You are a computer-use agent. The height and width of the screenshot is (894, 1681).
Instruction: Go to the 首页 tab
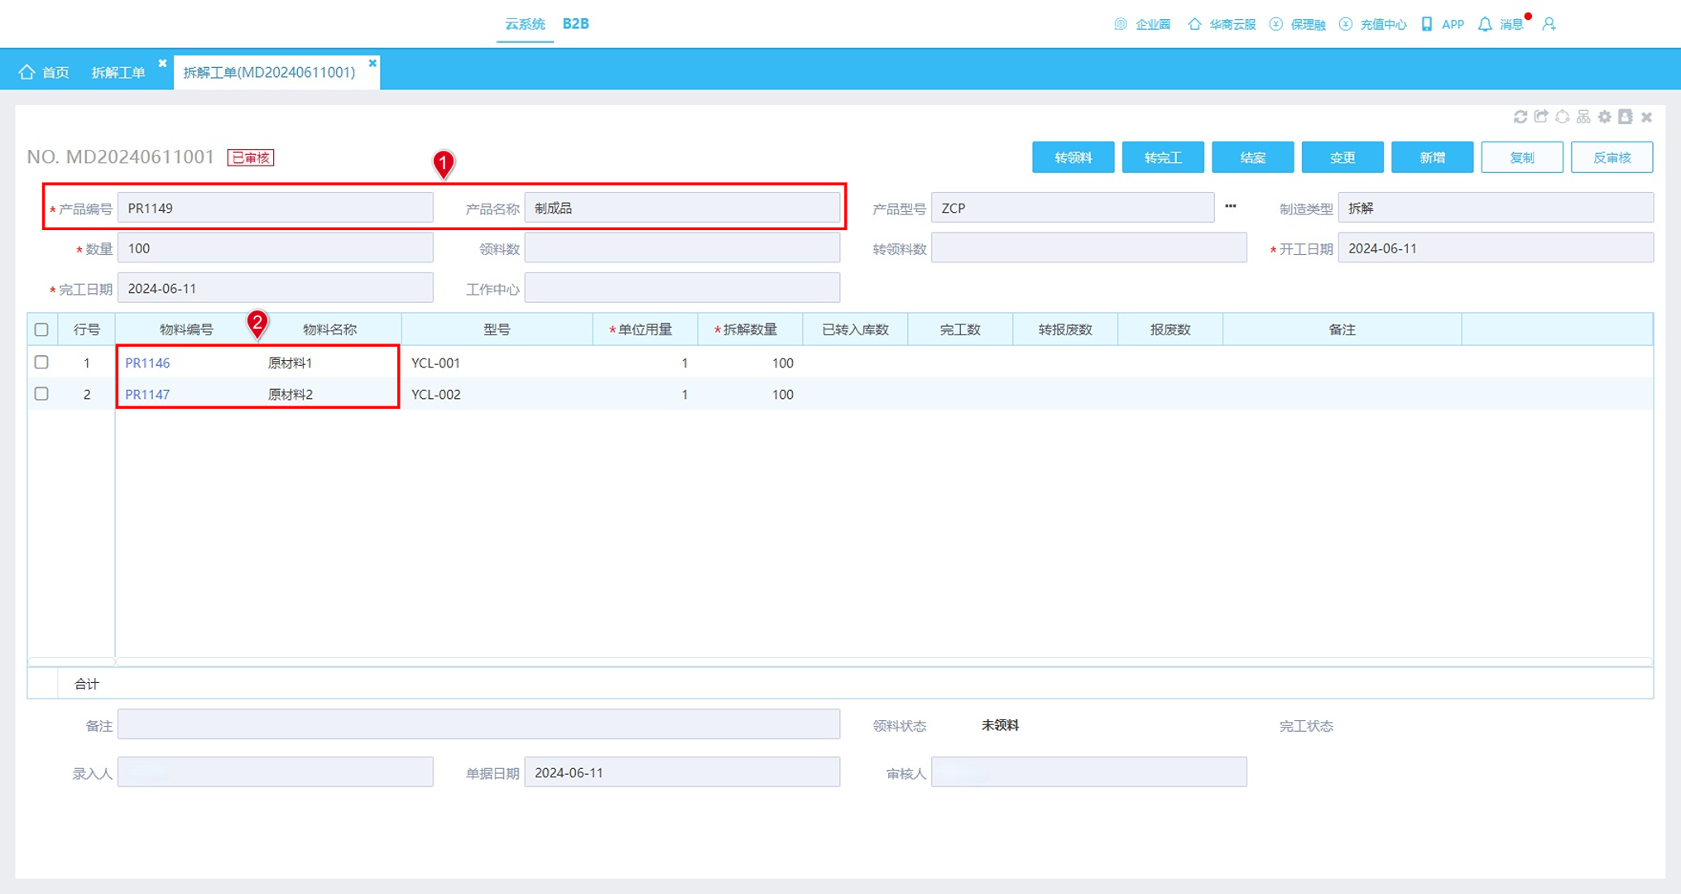55,72
